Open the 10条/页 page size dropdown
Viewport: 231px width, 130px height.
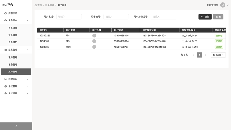coord(218,55)
